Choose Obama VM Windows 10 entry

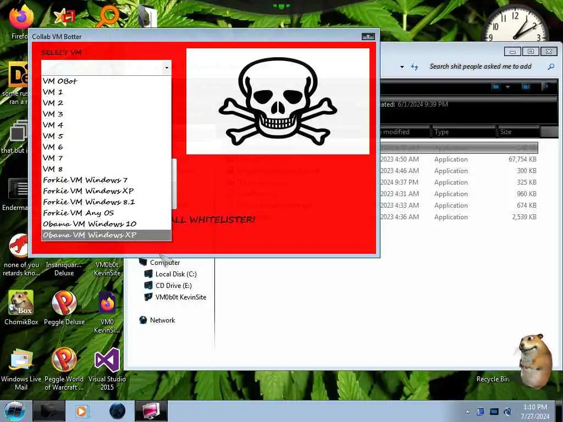coord(106,224)
